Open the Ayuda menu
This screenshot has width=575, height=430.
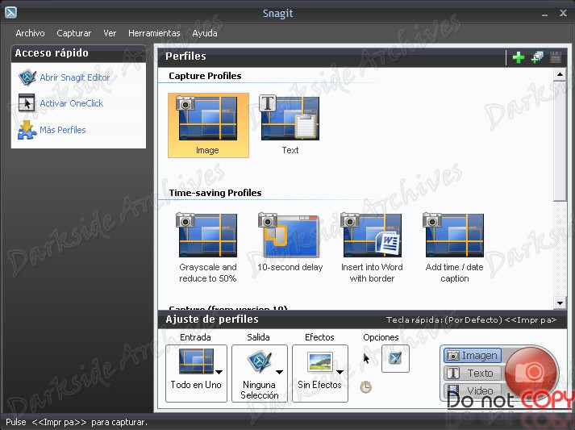click(205, 33)
